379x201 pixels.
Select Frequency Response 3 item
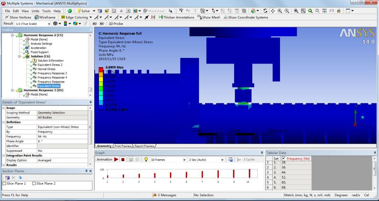click(x=52, y=73)
